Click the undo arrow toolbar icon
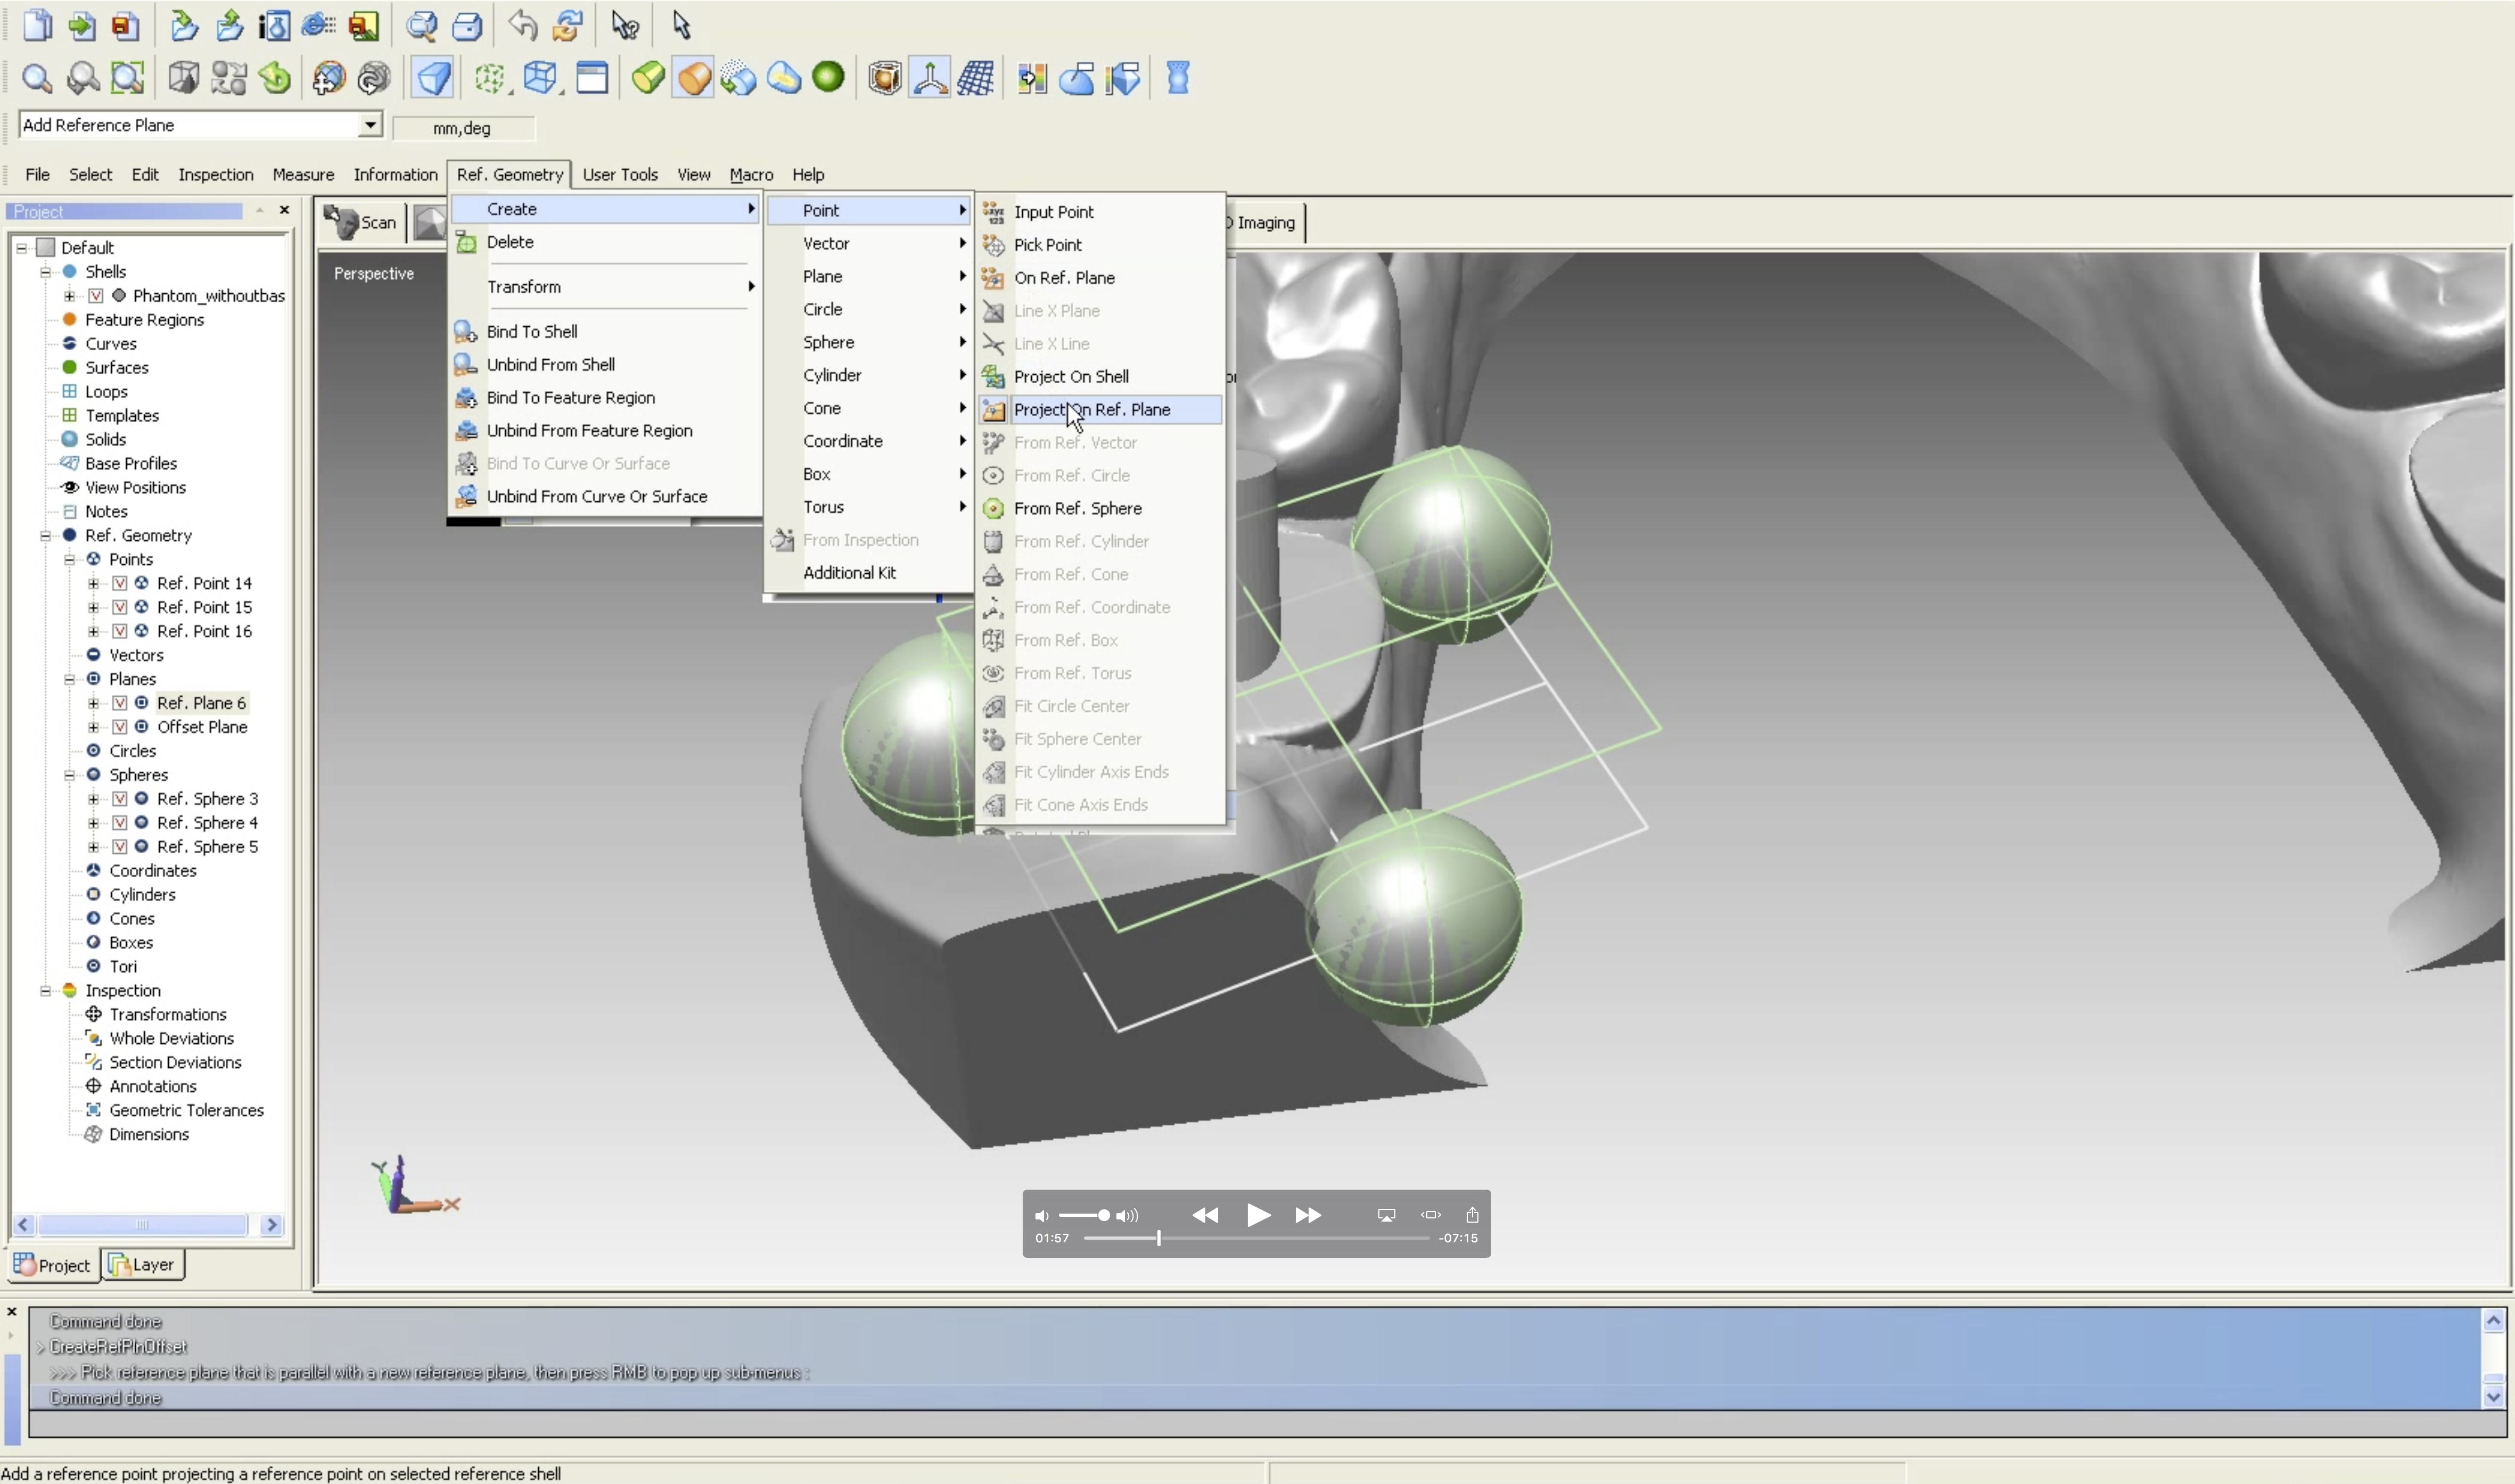This screenshot has height=1484, width=2515. point(522,25)
